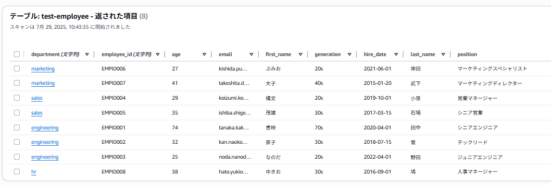Click the email cell hato.yukio…
This screenshot has height=185, width=551.
click(x=233, y=172)
